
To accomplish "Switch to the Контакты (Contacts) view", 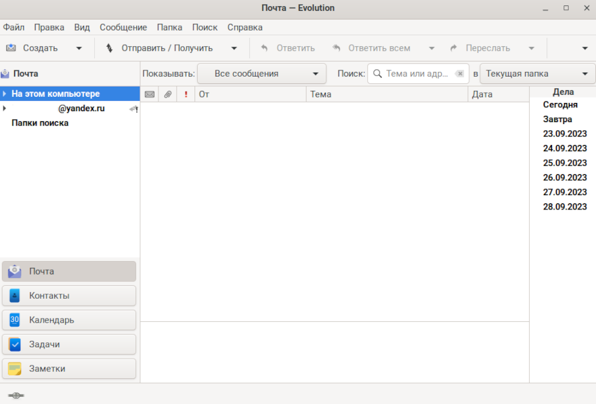I will pos(69,296).
